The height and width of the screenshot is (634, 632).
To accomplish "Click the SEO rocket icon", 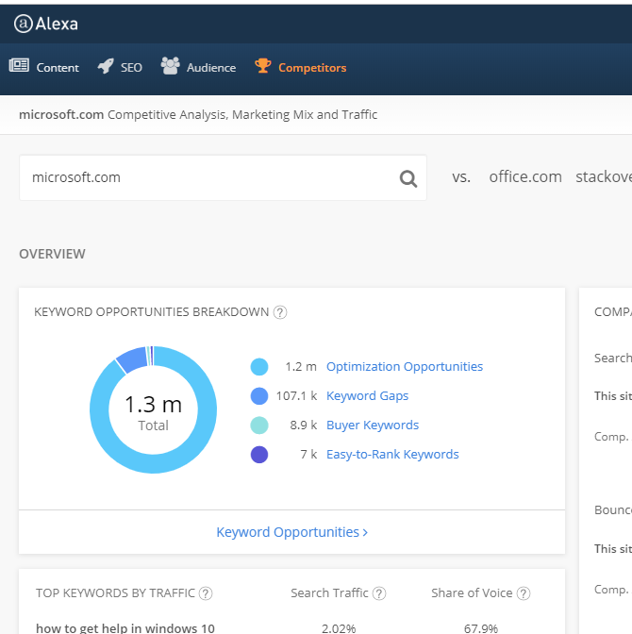I will pyautogui.click(x=106, y=66).
